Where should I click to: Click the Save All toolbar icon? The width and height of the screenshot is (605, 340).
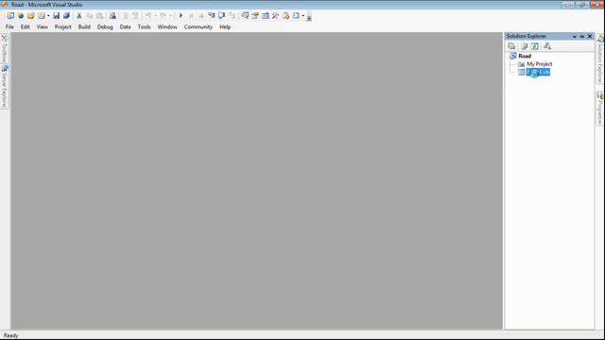click(x=66, y=16)
